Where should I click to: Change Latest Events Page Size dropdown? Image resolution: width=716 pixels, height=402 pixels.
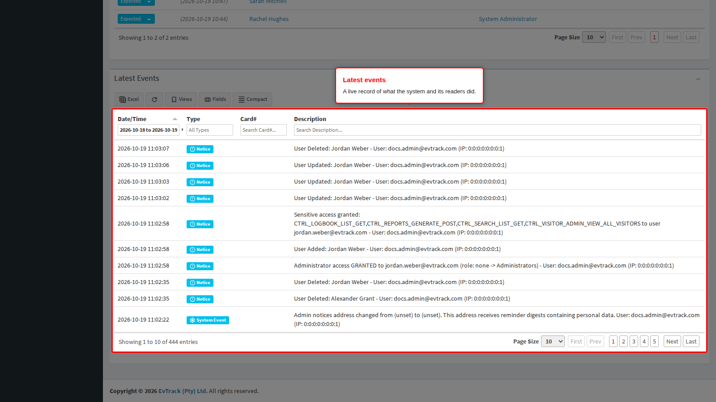553,342
